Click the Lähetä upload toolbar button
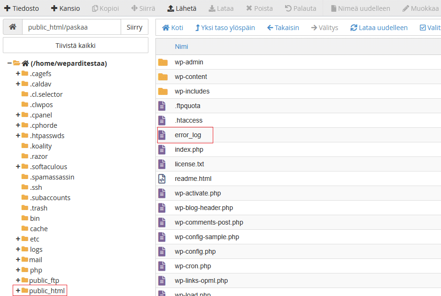The height and width of the screenshot is (296, 441). pyautogui.click(x=182, y=8)
